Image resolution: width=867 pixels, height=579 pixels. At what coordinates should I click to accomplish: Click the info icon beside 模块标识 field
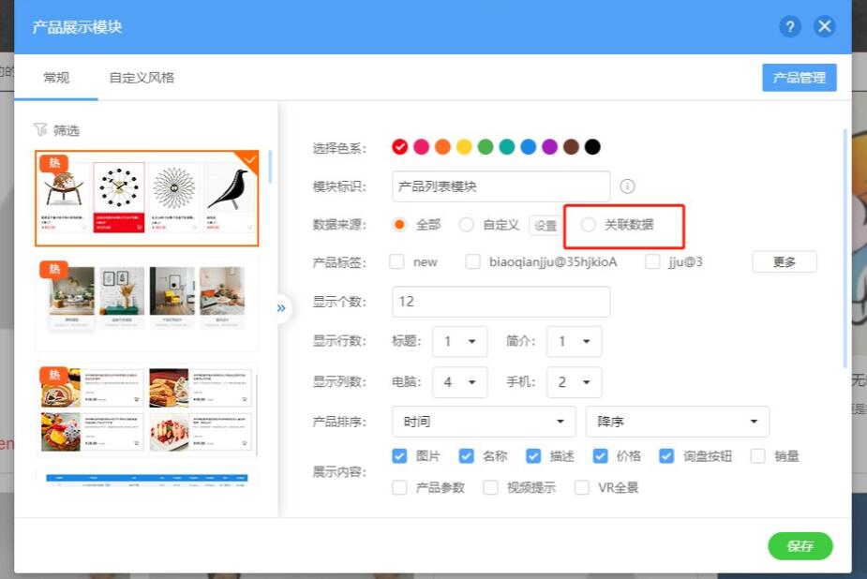point(628,186)
